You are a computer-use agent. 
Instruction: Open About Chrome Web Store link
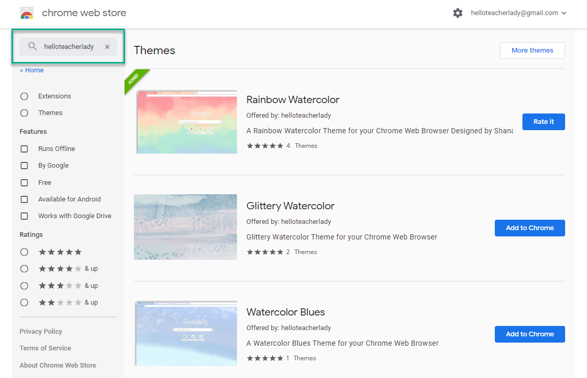(x=58, y=366)
